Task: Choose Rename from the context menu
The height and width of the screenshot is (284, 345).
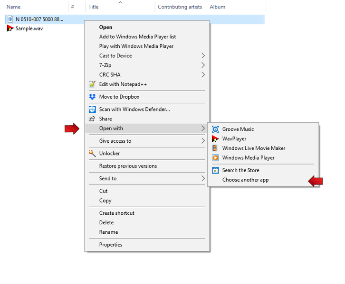Action: (x=147, y=232)
